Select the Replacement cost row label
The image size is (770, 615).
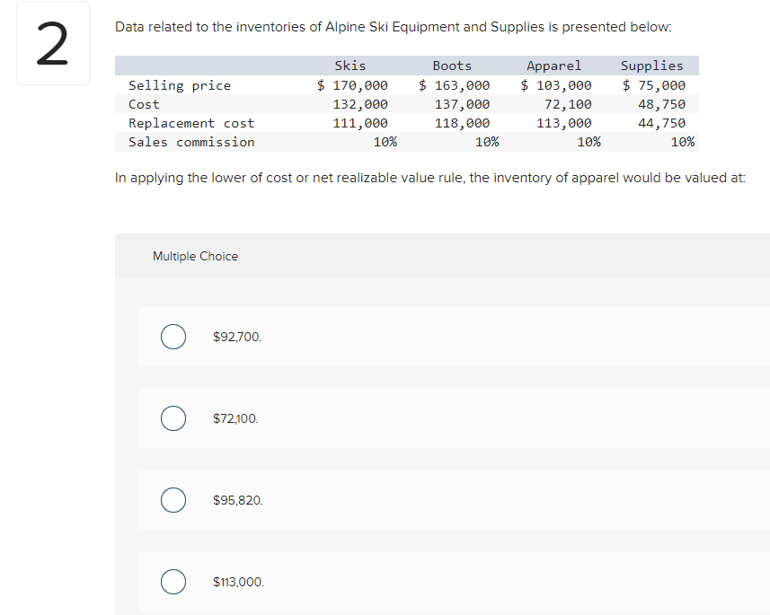pyautogui.click(x=191, y=123)
